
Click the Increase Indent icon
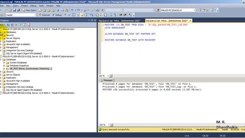(125, 15)
